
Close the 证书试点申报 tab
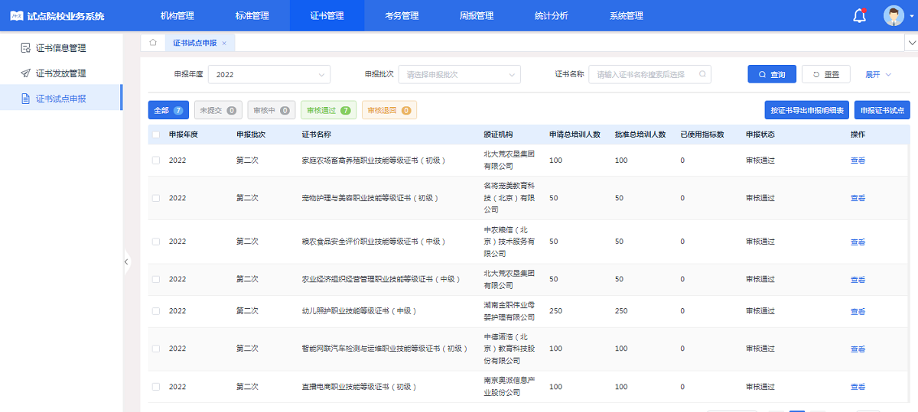pos(224,44)
